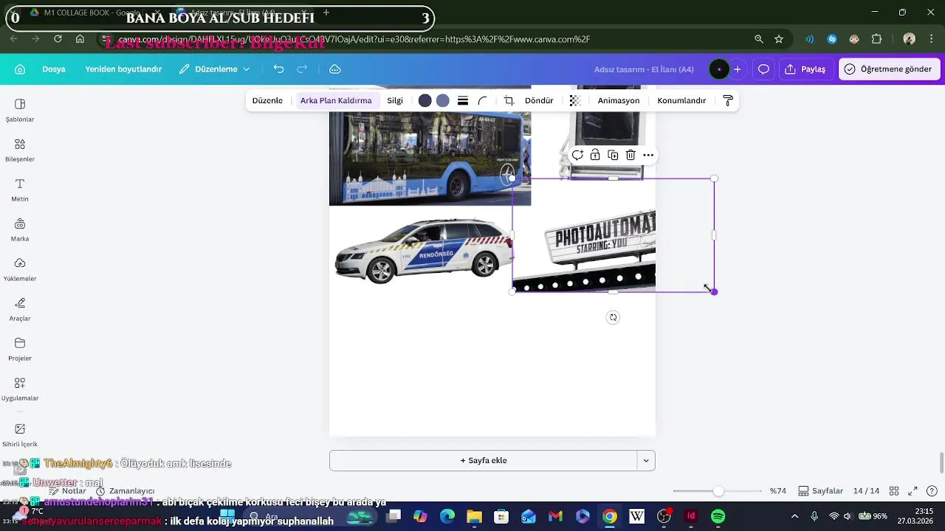Viewport: 945px width, 531px height.
Task: Duplicate the selected image
Action: [613, 155]
